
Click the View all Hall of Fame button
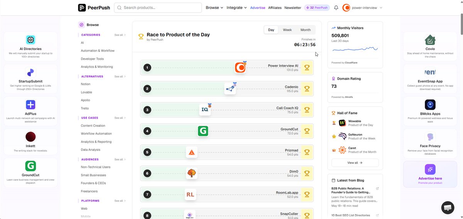[355, 163]
